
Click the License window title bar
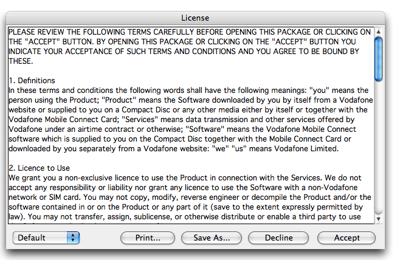pyautogui.click(x=198, y=18)
